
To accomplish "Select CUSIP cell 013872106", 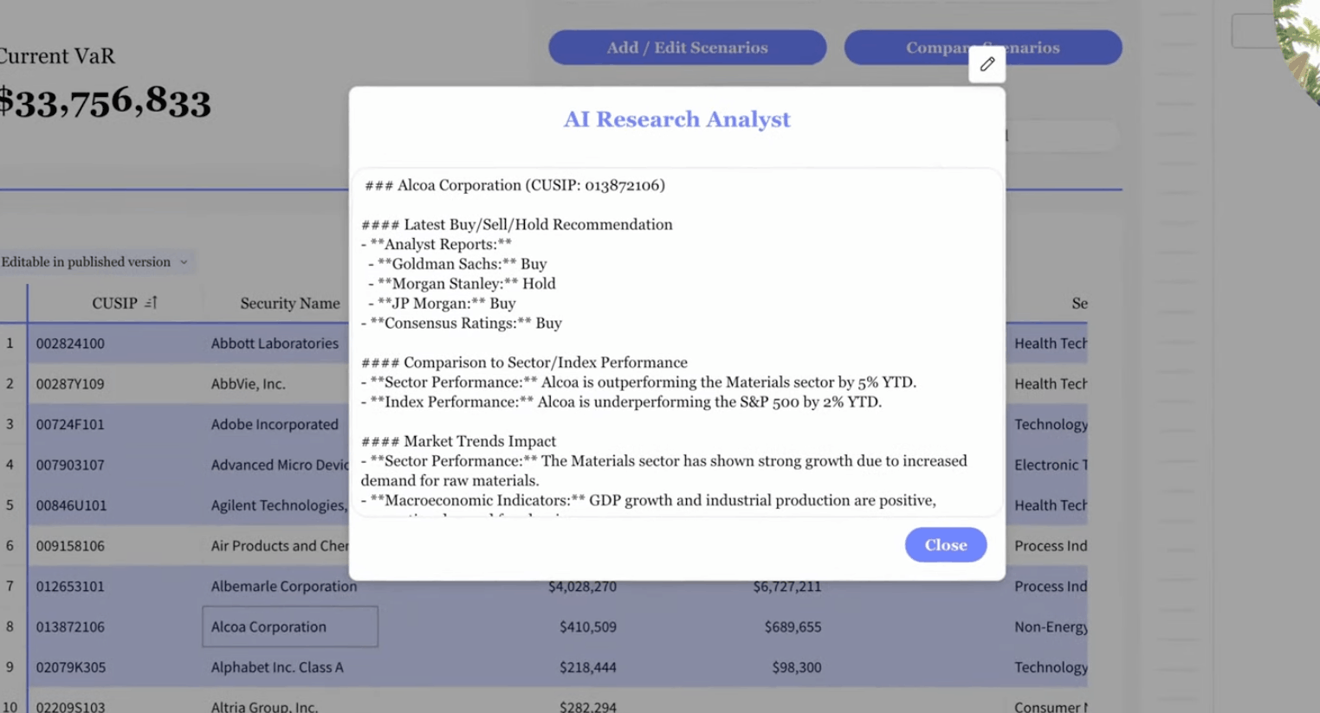I will 70,626.
